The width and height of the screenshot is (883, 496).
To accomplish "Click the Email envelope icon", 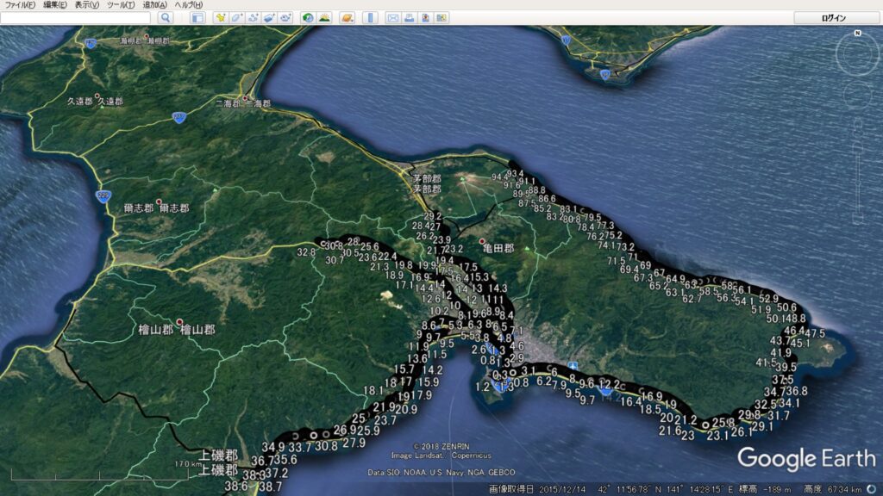I will tap(393, 17).
